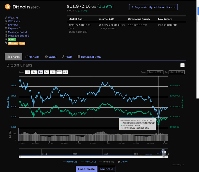Switch to the Social tab
This screenshot has height=172, width=199.
pyautogui.click(x=51, y=57)
